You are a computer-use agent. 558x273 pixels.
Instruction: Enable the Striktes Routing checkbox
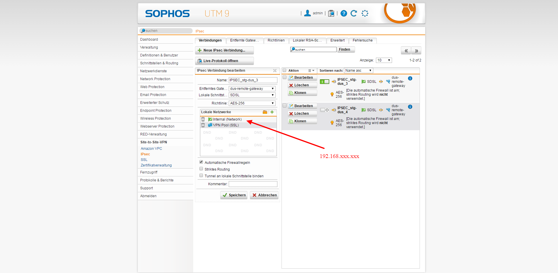coord(201,169)
